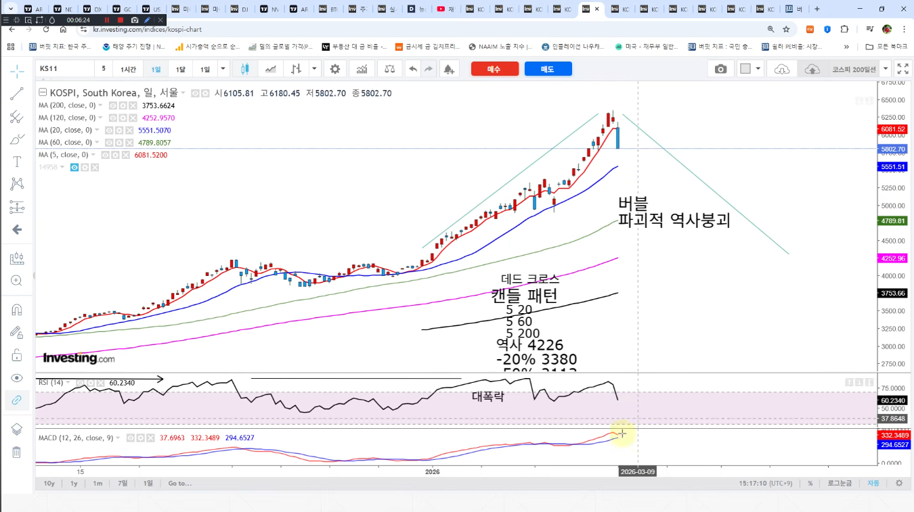Click the back arrow icon in left sidebar
This screenshot has height=512, width=914.
(x=17, y=229)
